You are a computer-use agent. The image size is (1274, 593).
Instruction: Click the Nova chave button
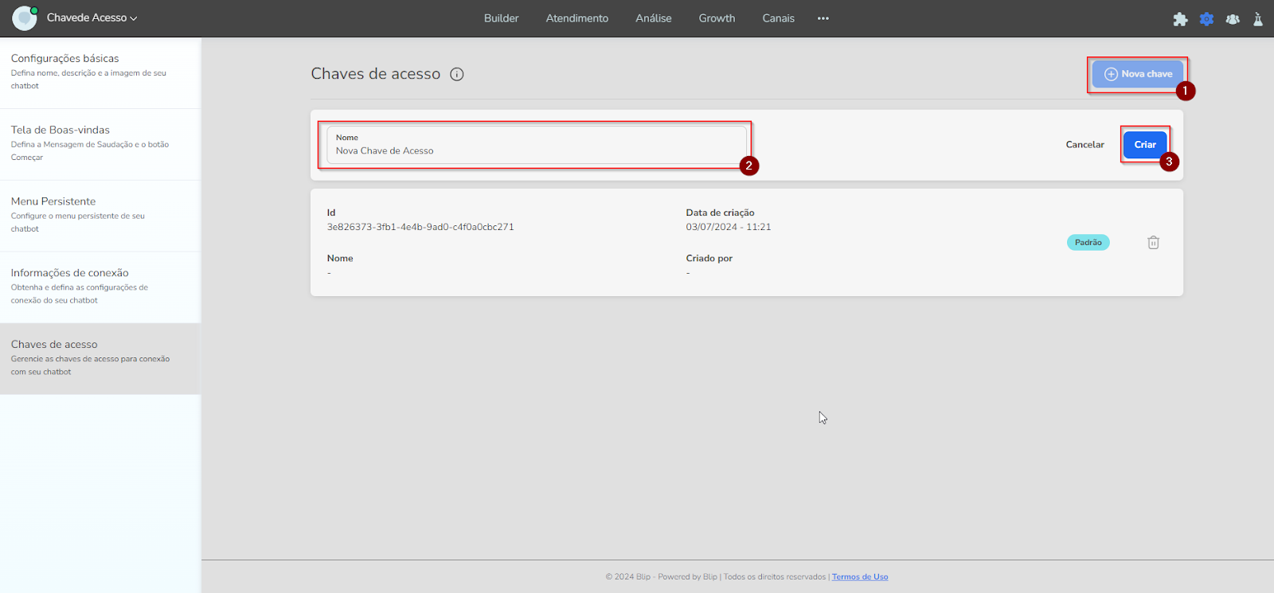pos(1137,74)
